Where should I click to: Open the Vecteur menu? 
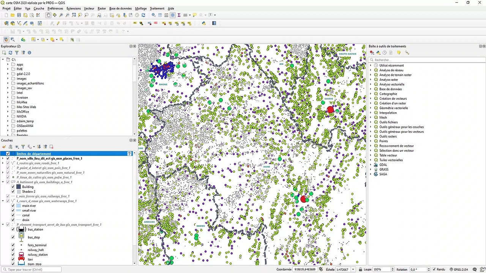[89, 8]
